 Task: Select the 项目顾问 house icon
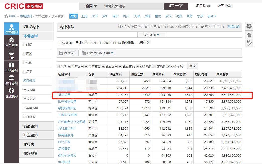pyautogui.click(x=11, y=41)
